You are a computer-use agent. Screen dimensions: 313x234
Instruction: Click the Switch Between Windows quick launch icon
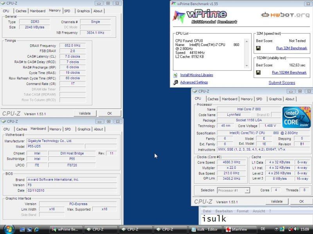[x=29, y=229]
